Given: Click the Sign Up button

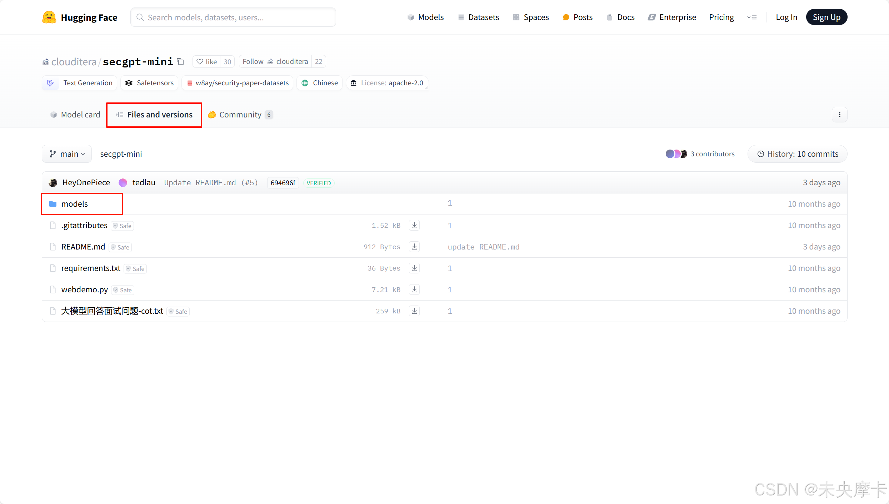Looking at the screenshot, I should point(826,17).
